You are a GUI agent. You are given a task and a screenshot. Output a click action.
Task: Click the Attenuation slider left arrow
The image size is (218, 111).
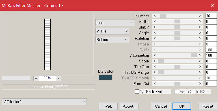(x=155, y=55)
